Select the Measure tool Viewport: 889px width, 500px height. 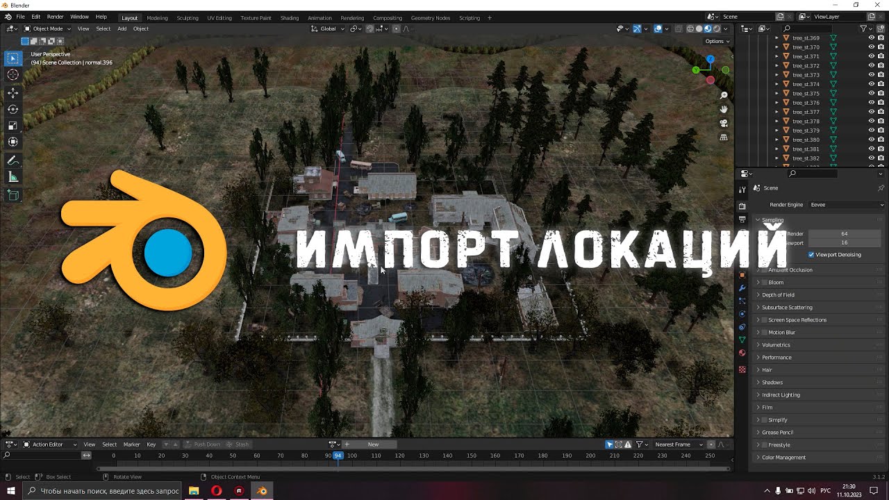pos(13,178)
